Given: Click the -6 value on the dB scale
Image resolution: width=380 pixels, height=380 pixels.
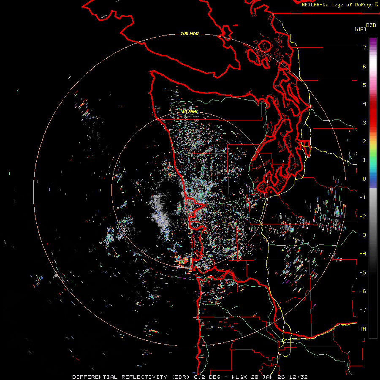Looking at the screenshot, I should (x=363, y=291).
